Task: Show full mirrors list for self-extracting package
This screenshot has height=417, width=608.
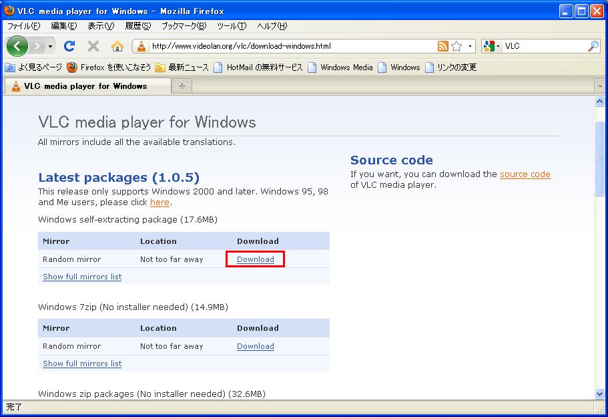Action: (x=82, y=277)
